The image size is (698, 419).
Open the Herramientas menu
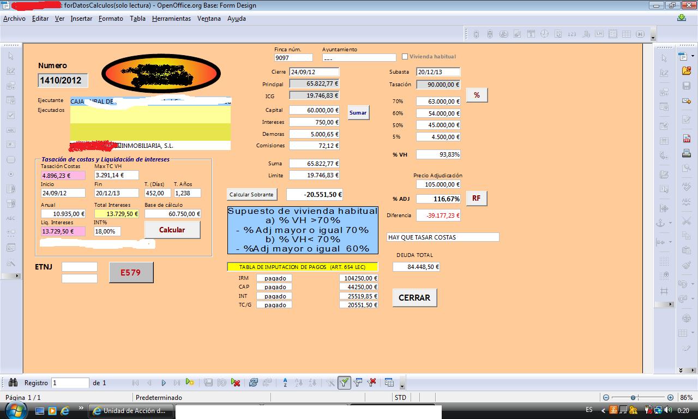171,19
